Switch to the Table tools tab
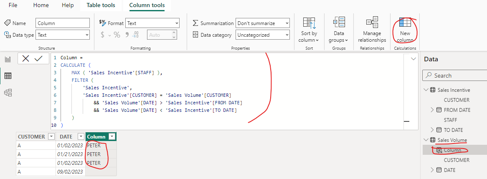 pyautogui.click(x=101, y=5)
